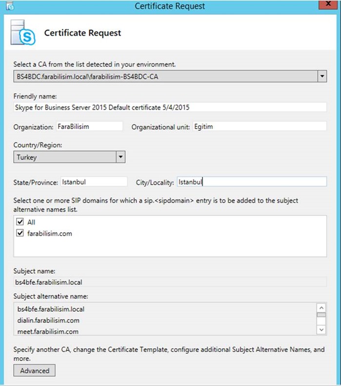Click the City/Locality input field
This screenshot has width=341, height=386.
[x=252, y=182]
